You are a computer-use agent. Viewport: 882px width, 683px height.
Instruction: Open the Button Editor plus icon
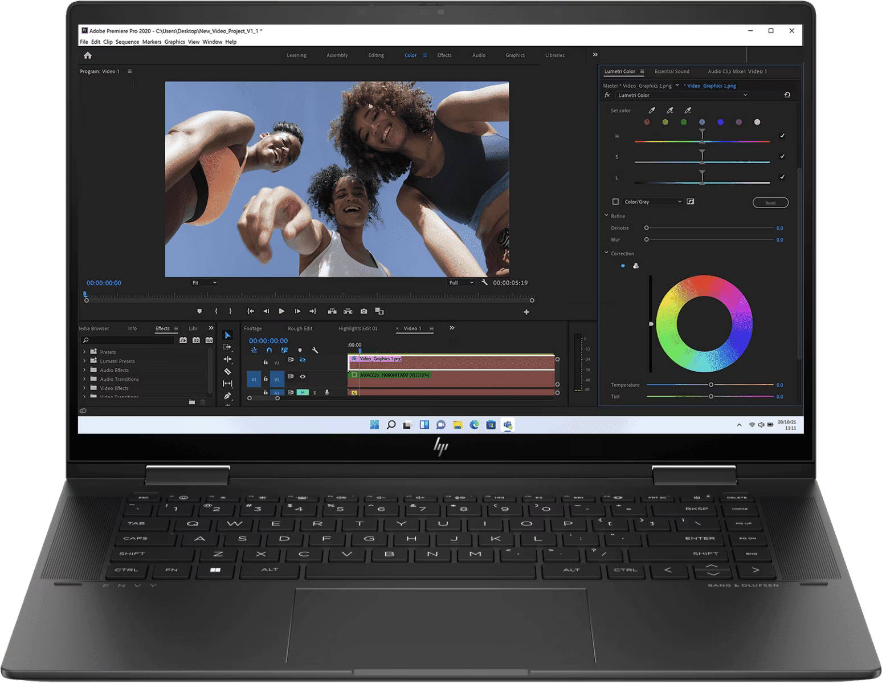526,312
